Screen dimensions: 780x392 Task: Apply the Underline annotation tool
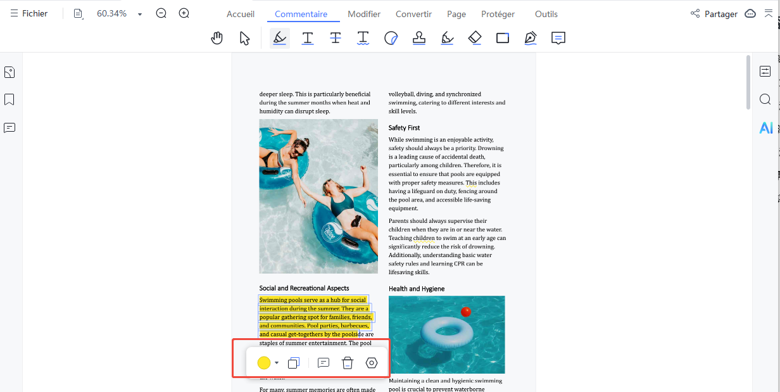click(x=308, y=38)
